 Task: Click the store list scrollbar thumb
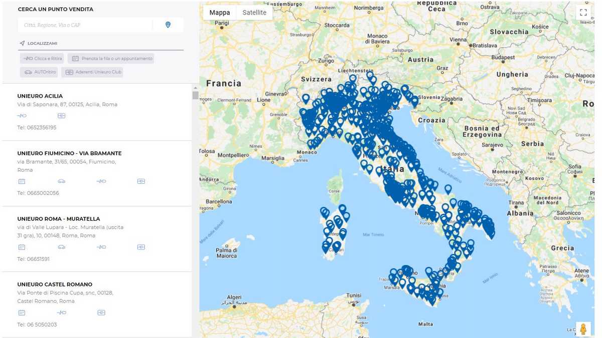[x=195, y=96]
